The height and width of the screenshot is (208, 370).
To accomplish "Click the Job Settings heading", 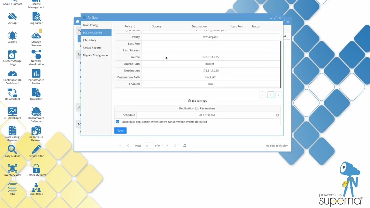I will (x=197, y=101).
